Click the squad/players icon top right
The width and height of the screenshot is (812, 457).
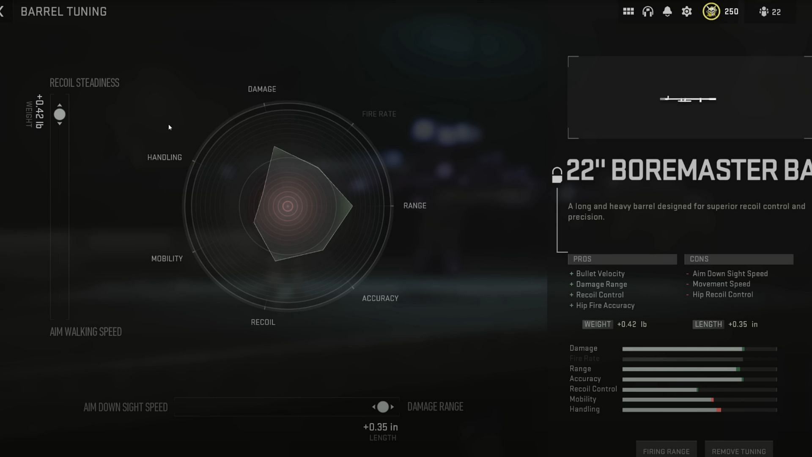[763, 11]
